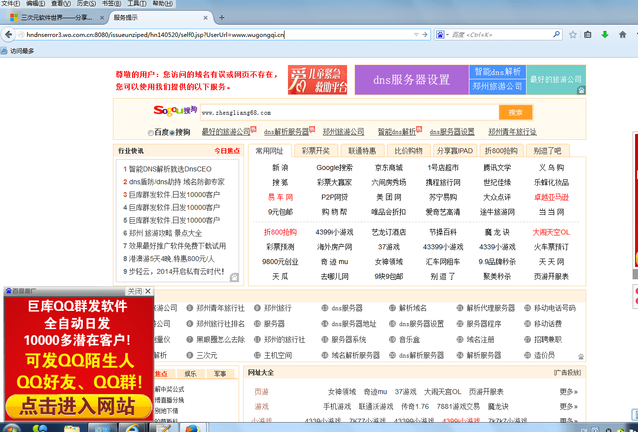Open the bookmarks list icon in toolbar
The width and height of the screenshot is (638, 432).
588,34
